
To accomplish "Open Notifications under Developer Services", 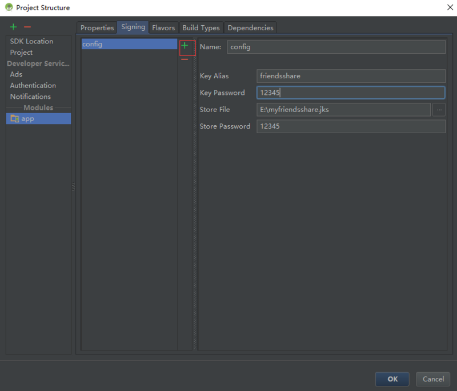I will click(38, 97).
